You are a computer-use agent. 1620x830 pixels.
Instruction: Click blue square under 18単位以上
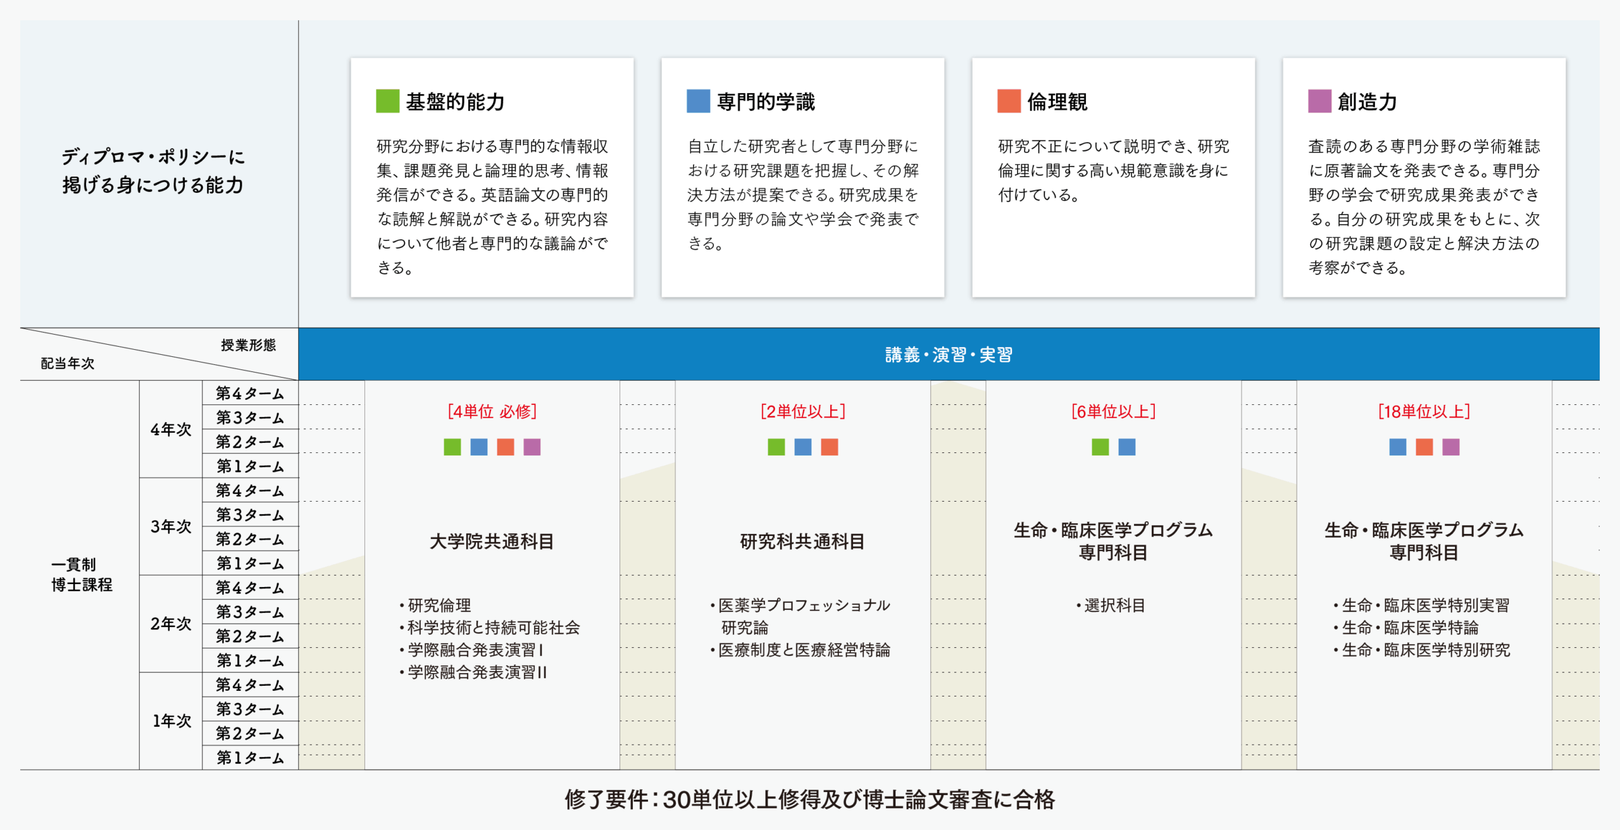click(x=1398, y=447)
